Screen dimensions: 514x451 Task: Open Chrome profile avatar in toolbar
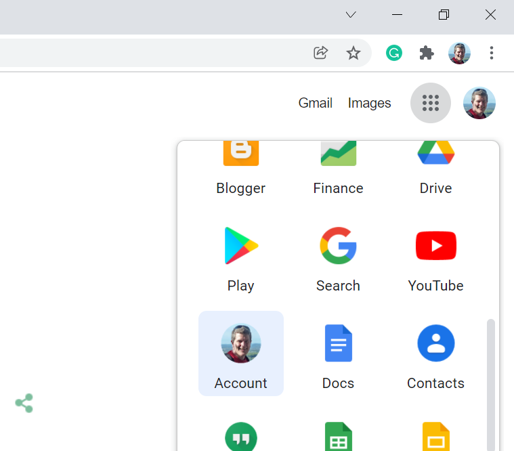[x=459, y=53]
